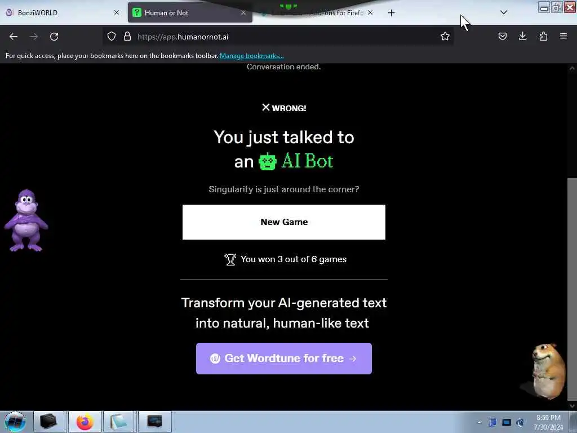577x433 pixels.
Task: Open the notepad taskbar app
Action: pyautogui.click(x=118, y=422)
